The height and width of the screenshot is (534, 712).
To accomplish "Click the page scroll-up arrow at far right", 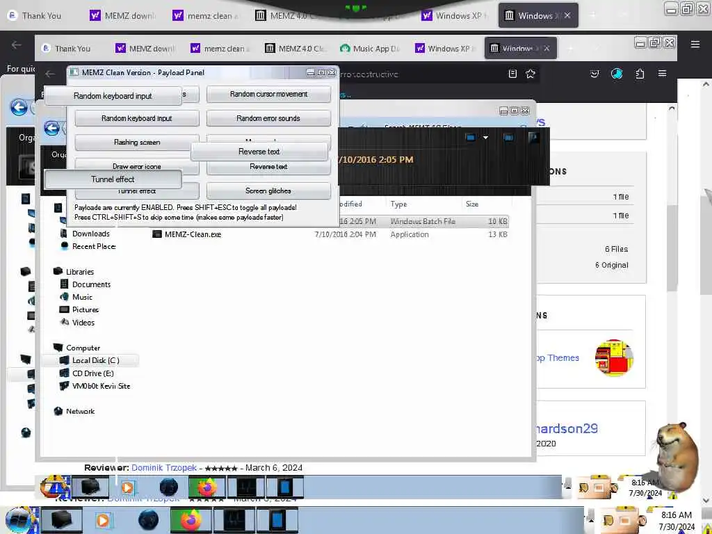I will pyautogui.click(x=706, y=84).
